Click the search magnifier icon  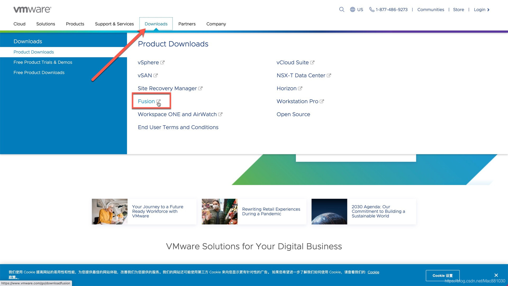pyautogui.click(x=342, y=10)
